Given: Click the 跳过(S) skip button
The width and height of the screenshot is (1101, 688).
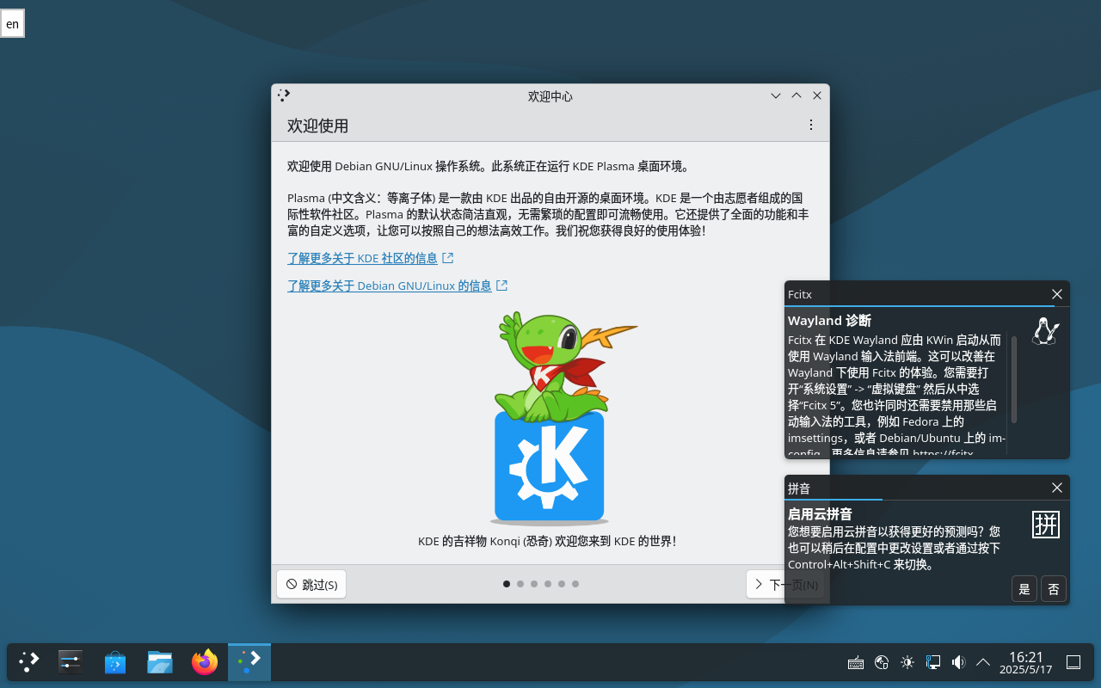Looking at the screenshot, I should click(311, 584).
